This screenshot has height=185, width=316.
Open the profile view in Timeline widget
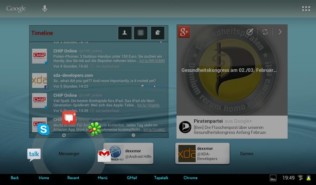(x=125, y=33)
